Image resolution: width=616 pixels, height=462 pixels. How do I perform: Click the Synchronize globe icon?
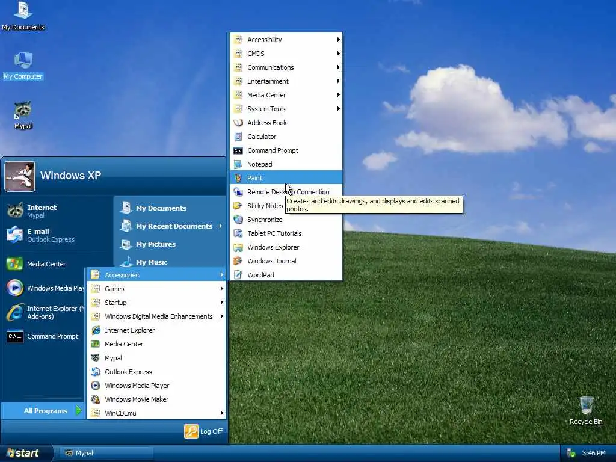pos(238,220)
